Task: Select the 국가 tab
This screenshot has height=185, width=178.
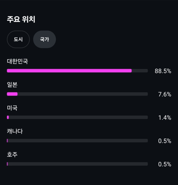Action: (44, 39)
